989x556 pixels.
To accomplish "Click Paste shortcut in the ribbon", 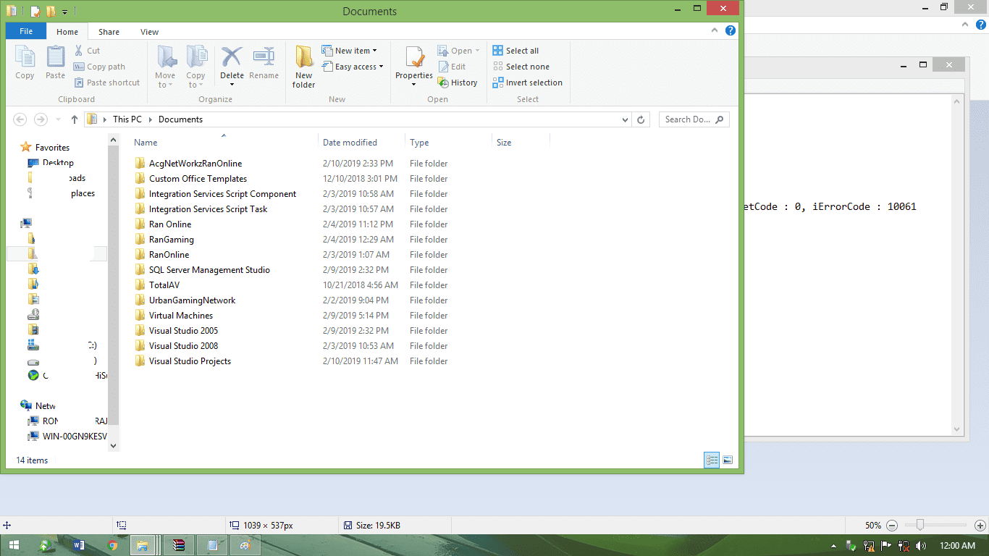I will click(x=107, y=83).
